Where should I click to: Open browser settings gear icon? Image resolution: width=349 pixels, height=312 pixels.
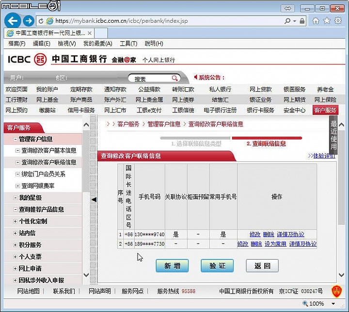pos(338,21)
